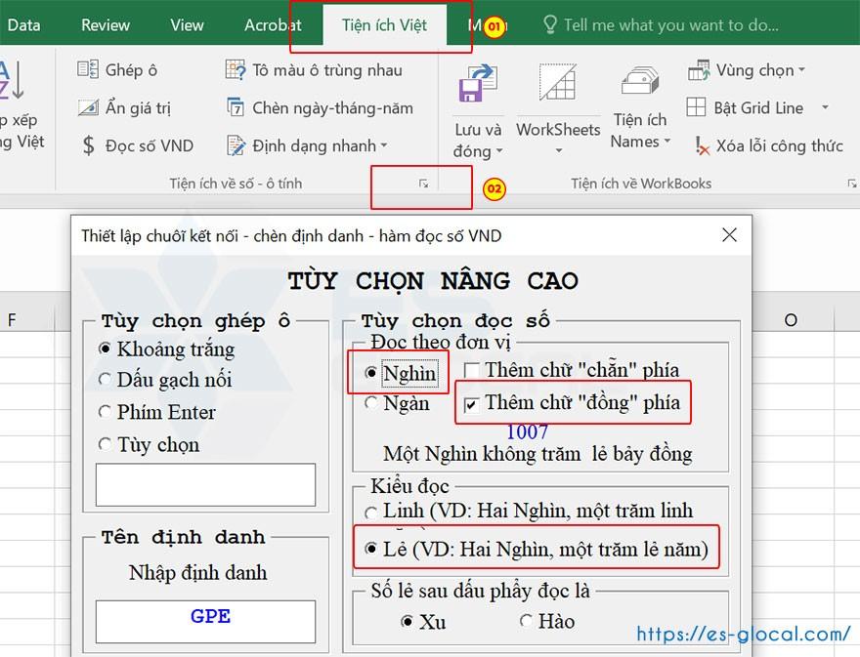Viewport: 860px width, 657px height.
Task: Click Xóa lỗi công thức icon
Action: pyautogui.click(x=702, y=145)
